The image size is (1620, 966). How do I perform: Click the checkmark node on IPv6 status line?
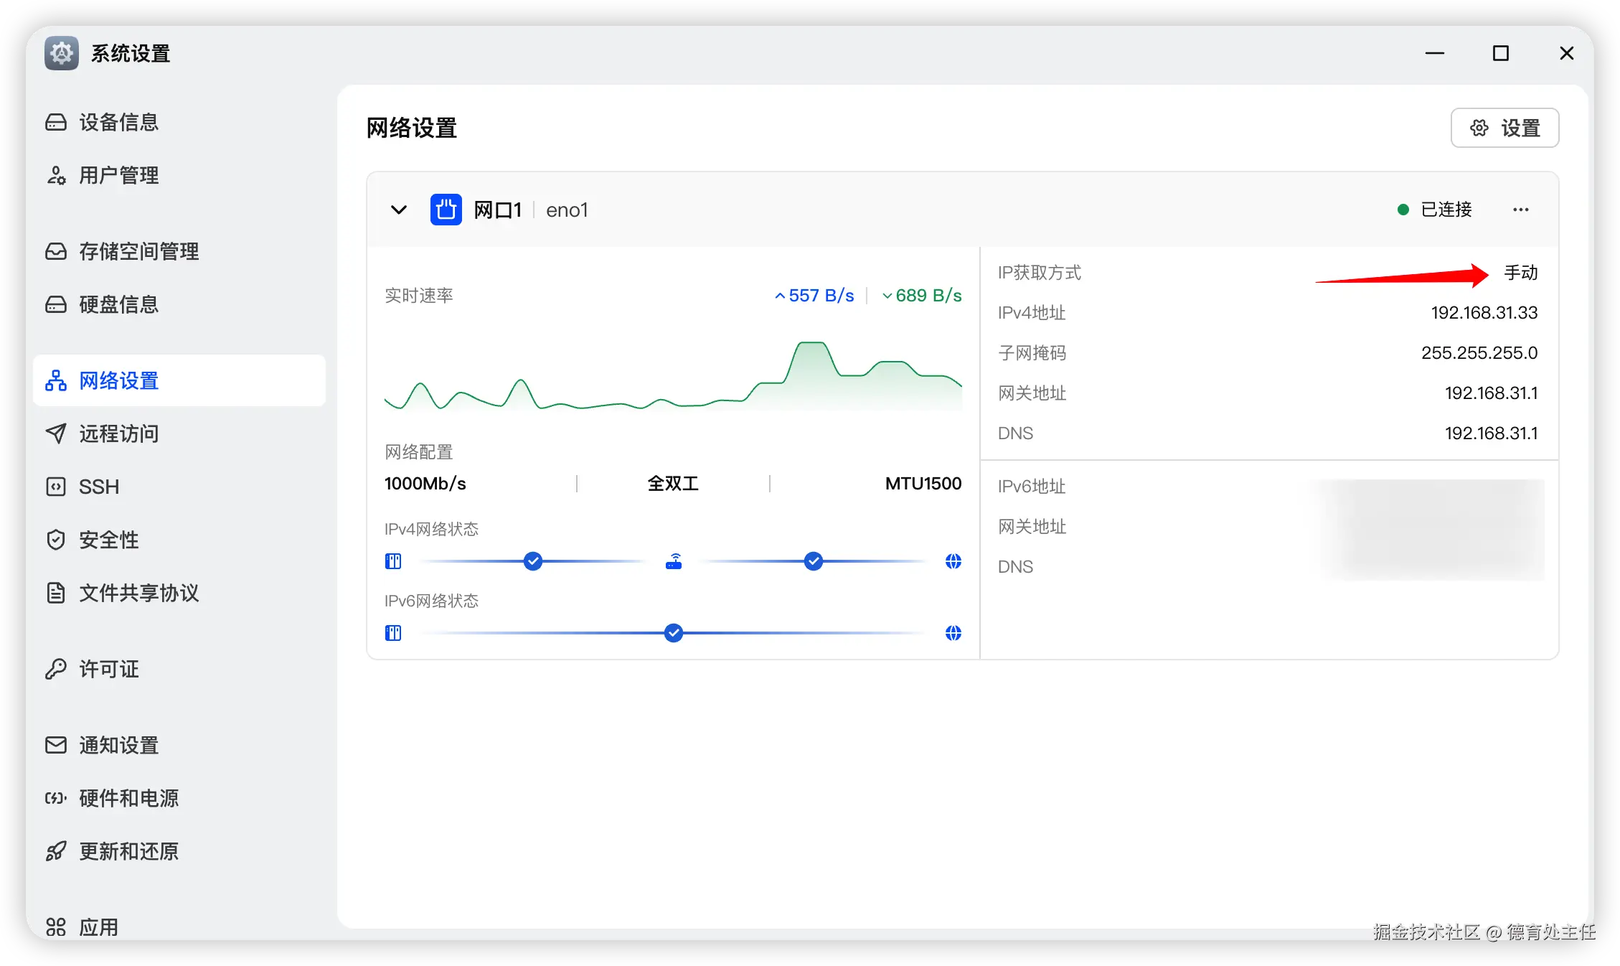click(673, 633)
